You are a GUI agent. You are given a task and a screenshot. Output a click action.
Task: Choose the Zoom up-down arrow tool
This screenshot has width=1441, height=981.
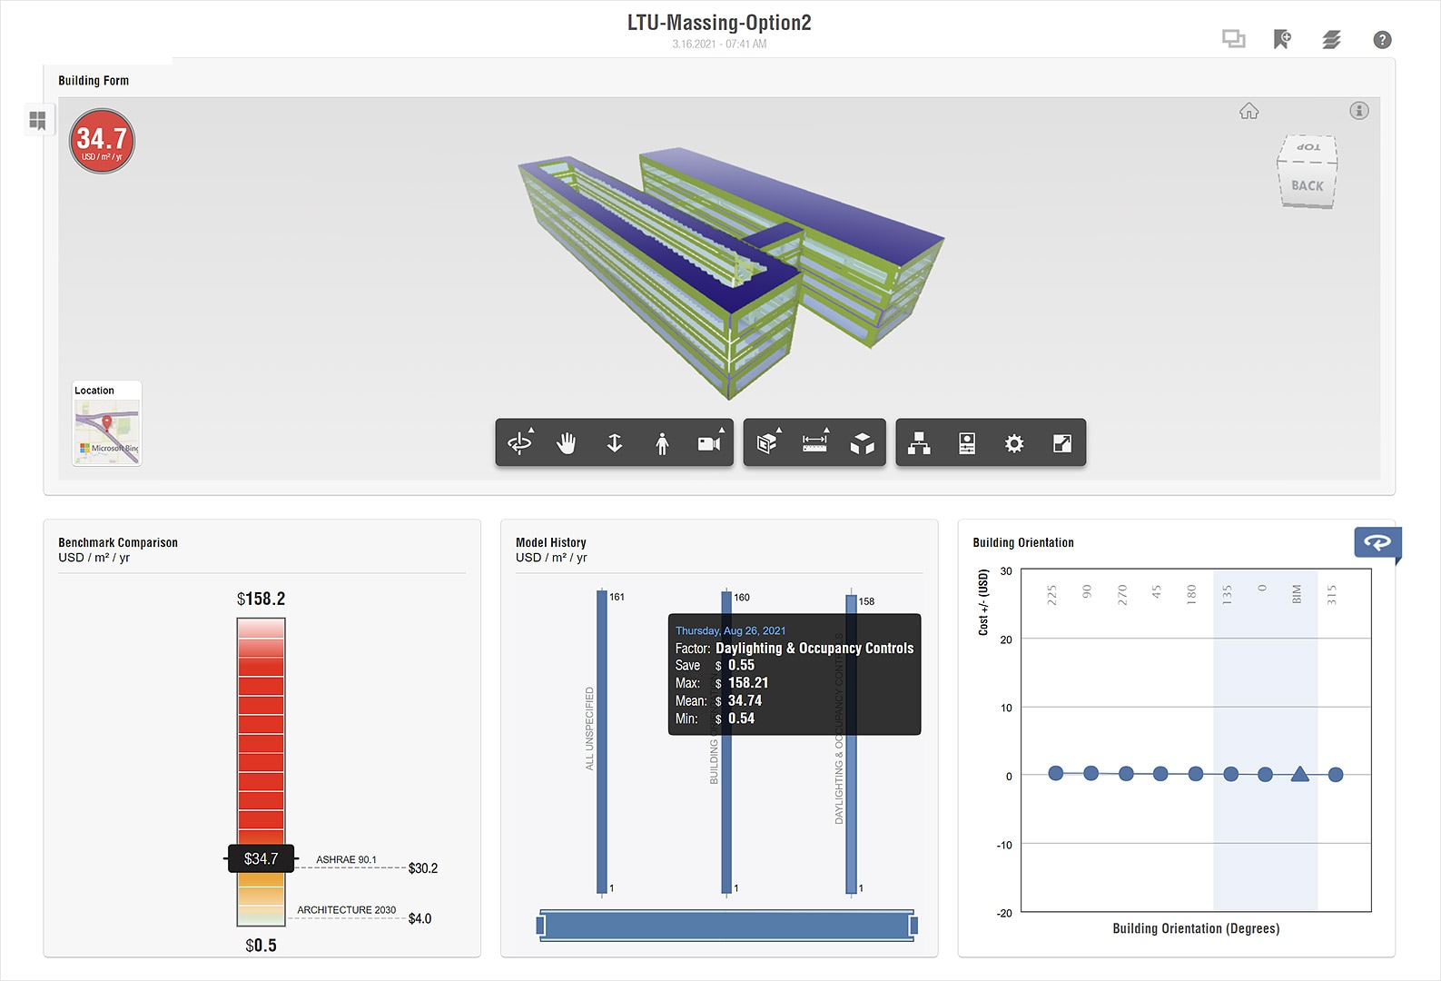click(x=615, y=443)
